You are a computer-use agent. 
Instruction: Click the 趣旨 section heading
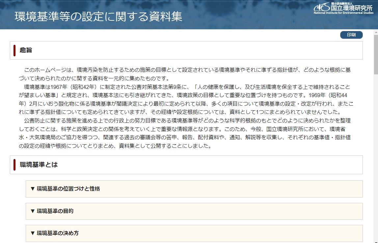[26, 50]
